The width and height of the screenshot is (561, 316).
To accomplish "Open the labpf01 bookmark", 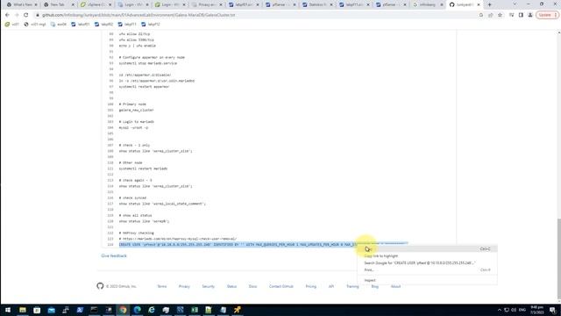I will coord(80,25).
